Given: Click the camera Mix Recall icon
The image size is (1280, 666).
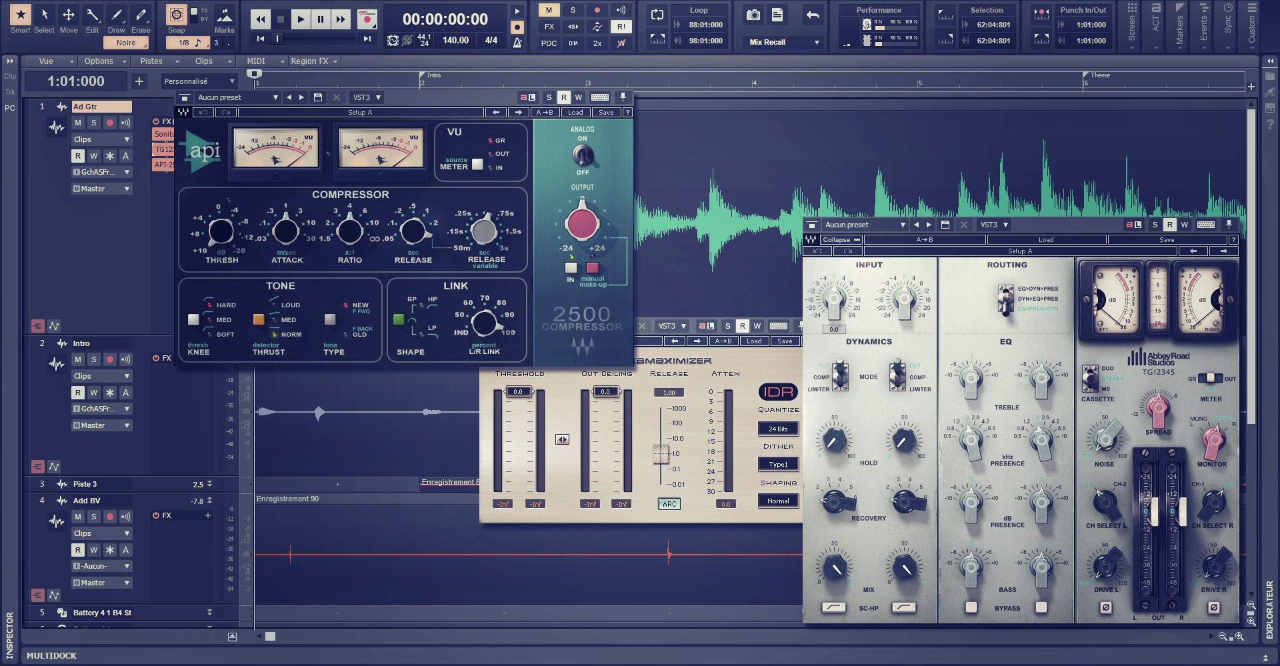Looking at the screenshot, I should click(753, 15).
